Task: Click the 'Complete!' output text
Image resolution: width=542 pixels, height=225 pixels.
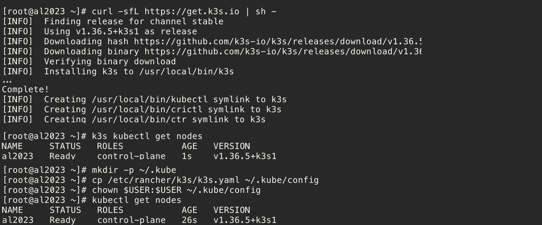Action: (26, 90)
